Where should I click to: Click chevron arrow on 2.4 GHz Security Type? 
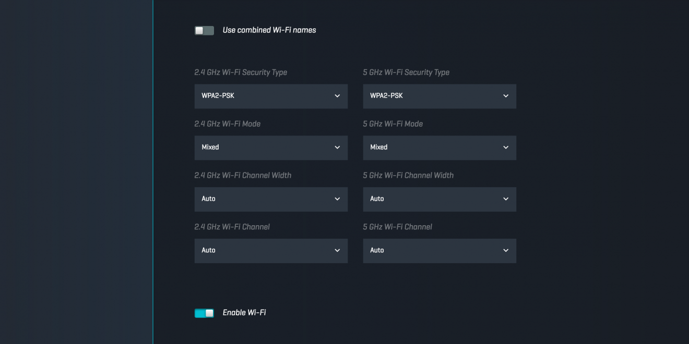pos(337,96)
